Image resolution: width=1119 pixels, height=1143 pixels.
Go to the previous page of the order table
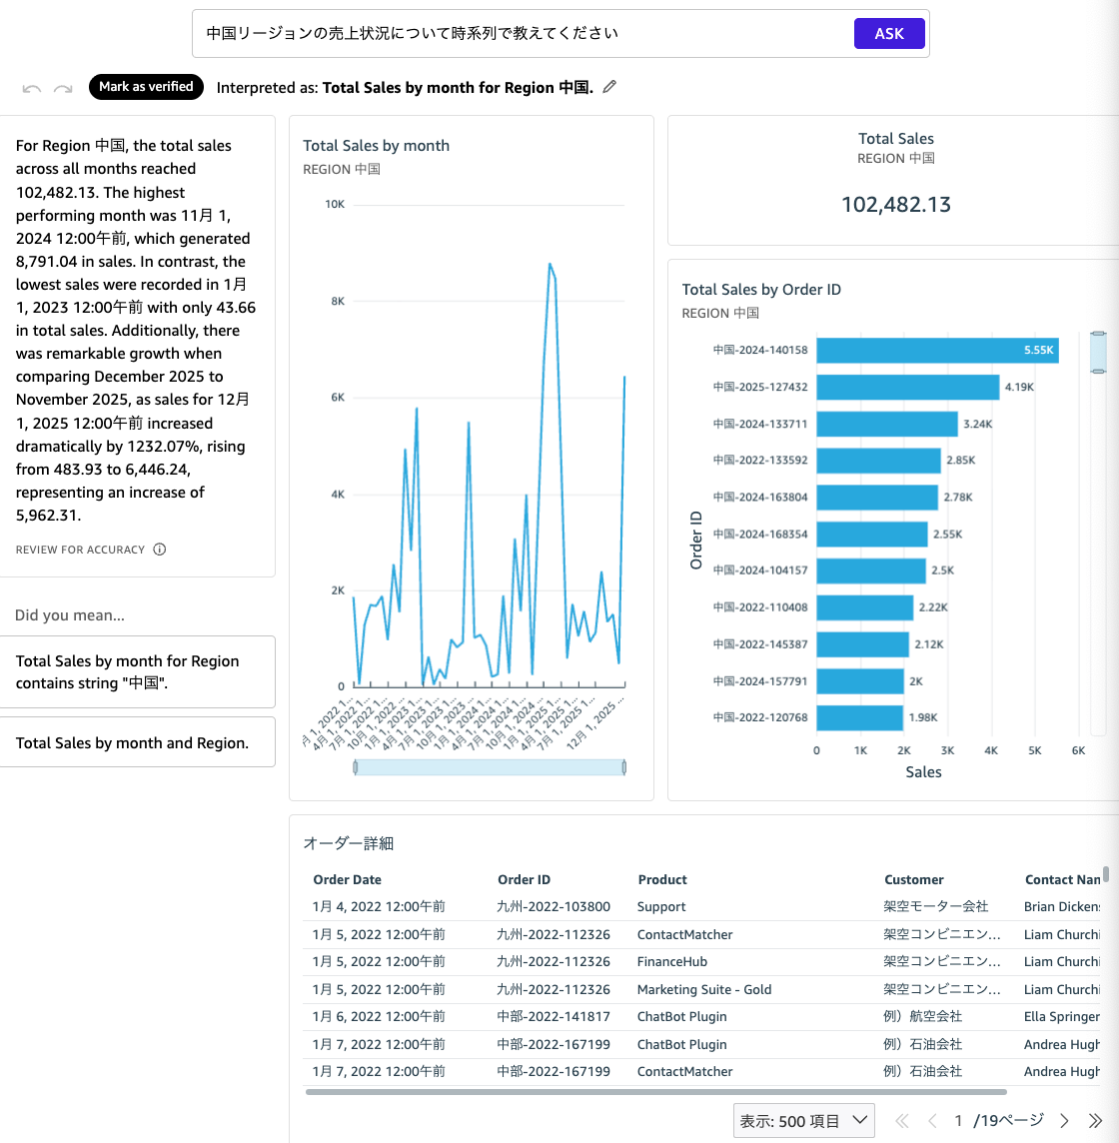click(931, 1120)
